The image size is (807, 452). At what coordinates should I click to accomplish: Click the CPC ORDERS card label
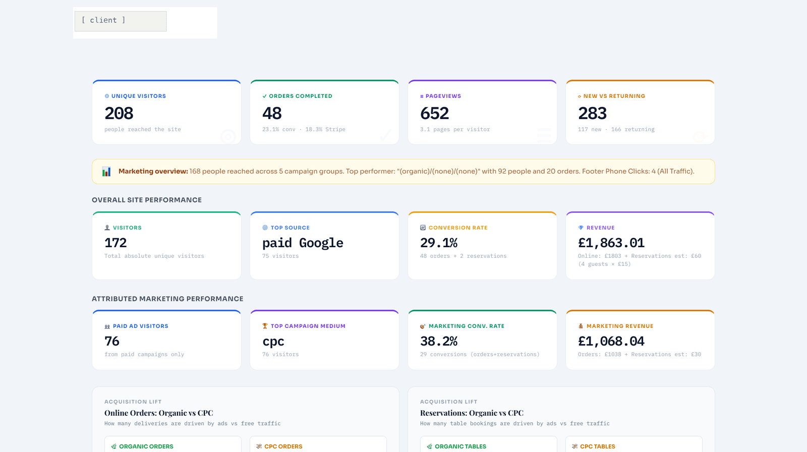283,446
